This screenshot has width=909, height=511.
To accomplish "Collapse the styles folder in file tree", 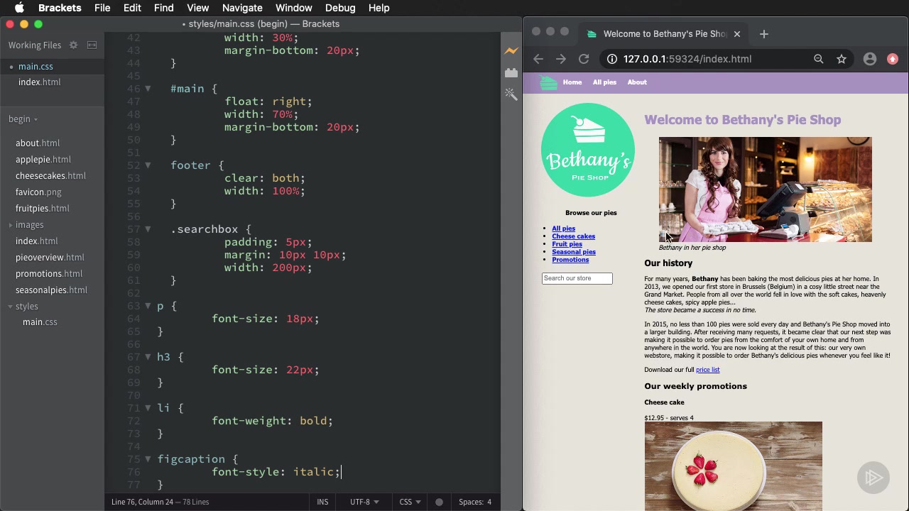I will [26, 307].
